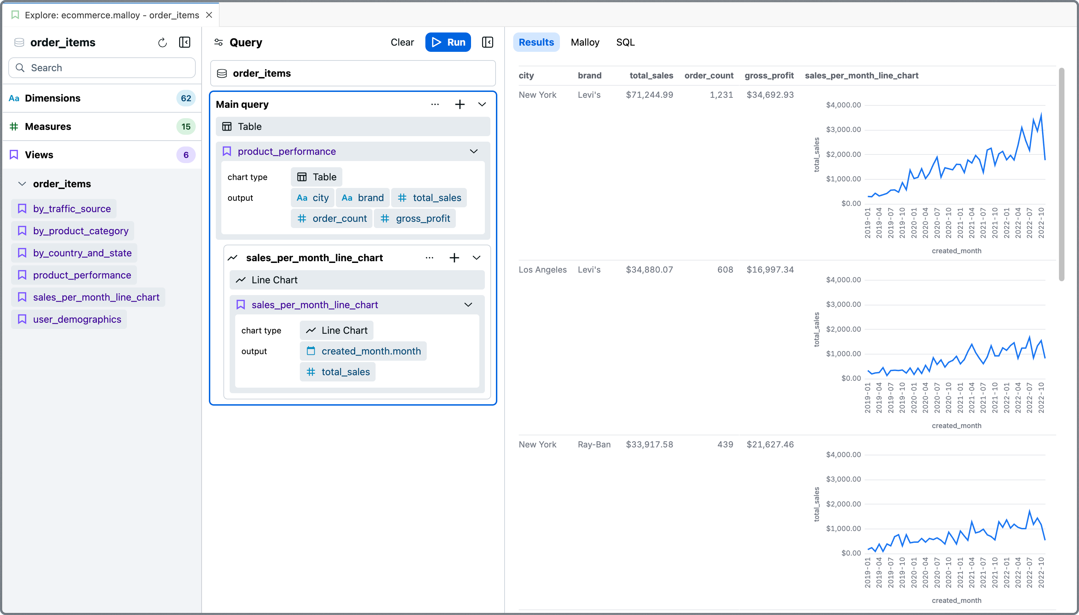
Task: Click the database icon on order_items source chip
Action: [x=222, y=73]
